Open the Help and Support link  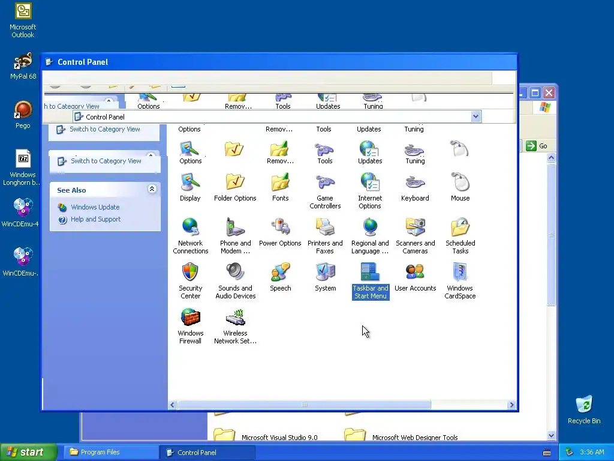(x=95, y=219)
